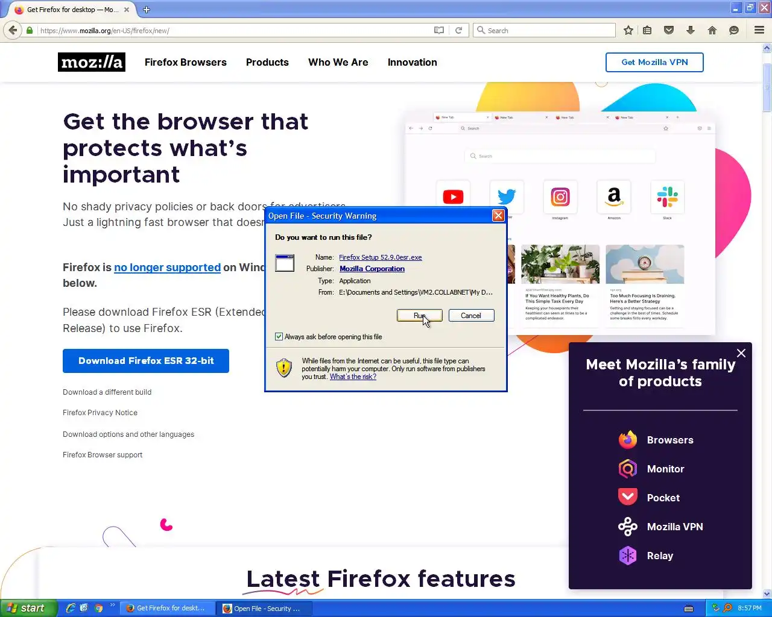Launch Chrome from the quick launch bar
772x617 pixels.
pos(98,608)
